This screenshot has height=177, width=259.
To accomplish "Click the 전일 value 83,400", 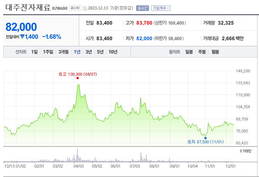I will [x=104, y=23].
